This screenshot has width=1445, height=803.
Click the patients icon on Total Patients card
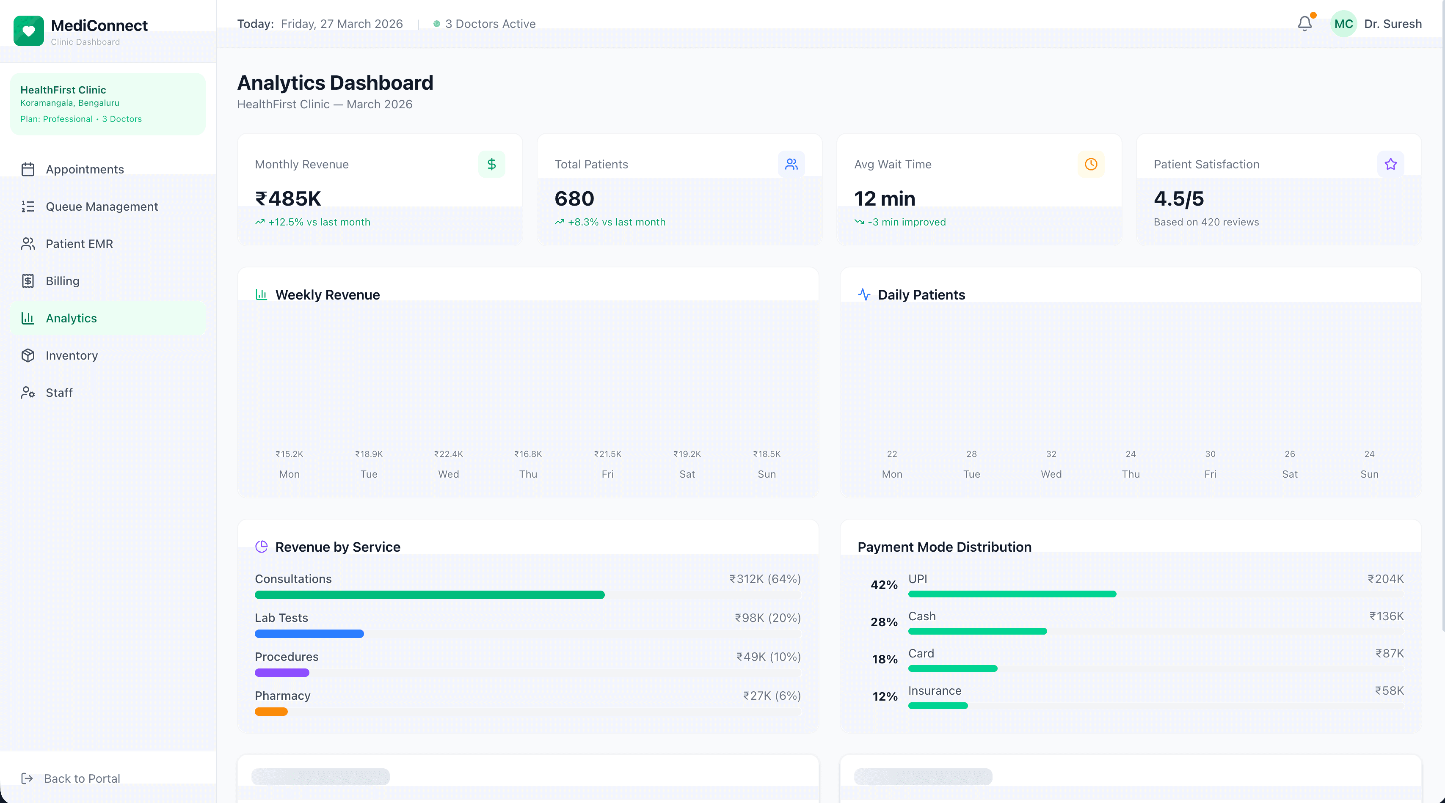(791, 164)
